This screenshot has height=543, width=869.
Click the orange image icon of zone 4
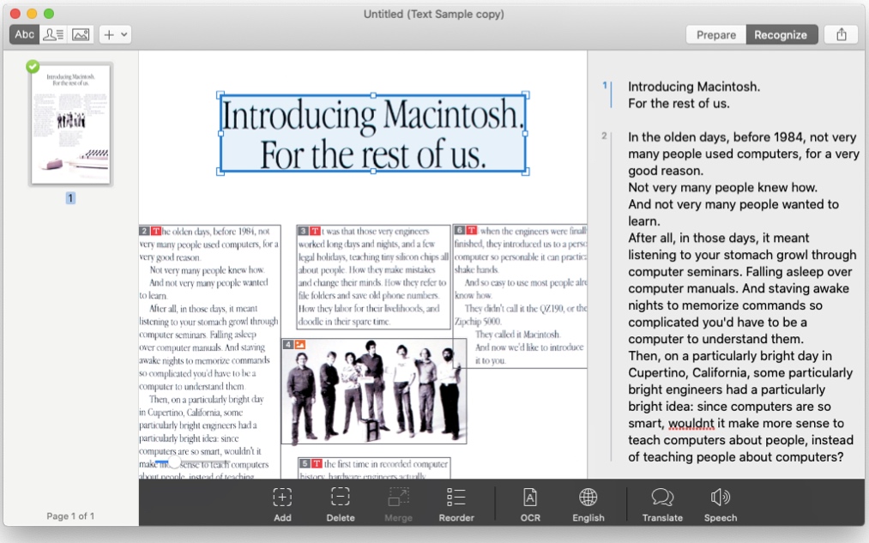click(300, 345)
